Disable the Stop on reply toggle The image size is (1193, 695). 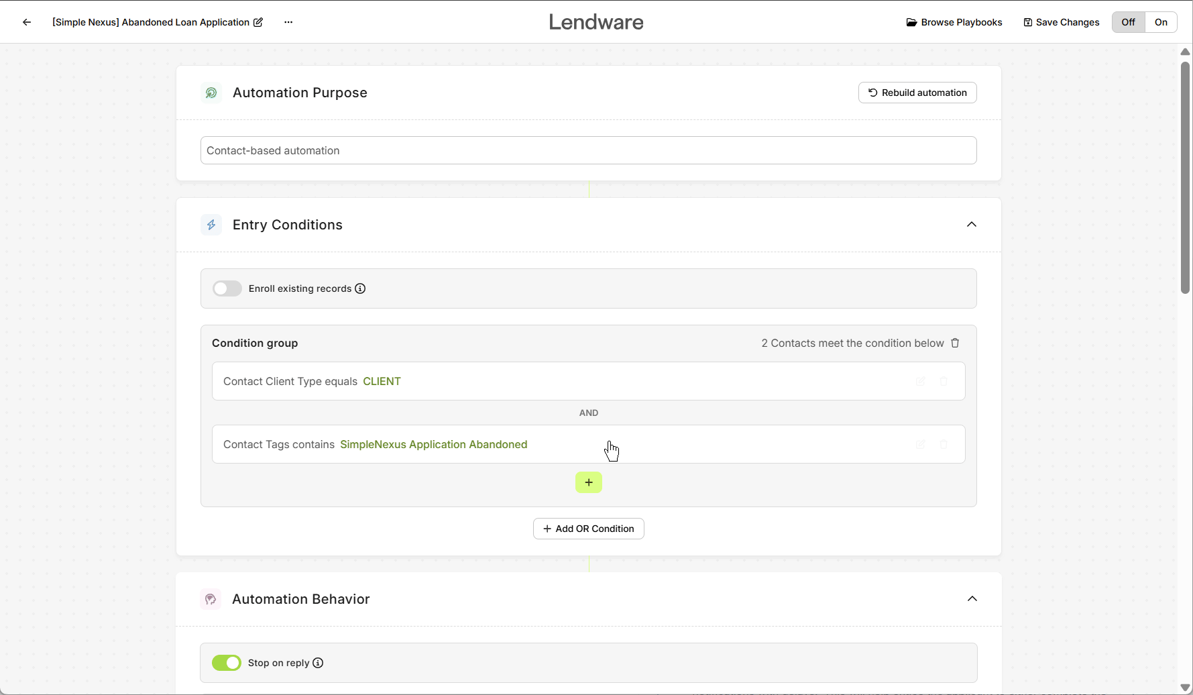227,663
